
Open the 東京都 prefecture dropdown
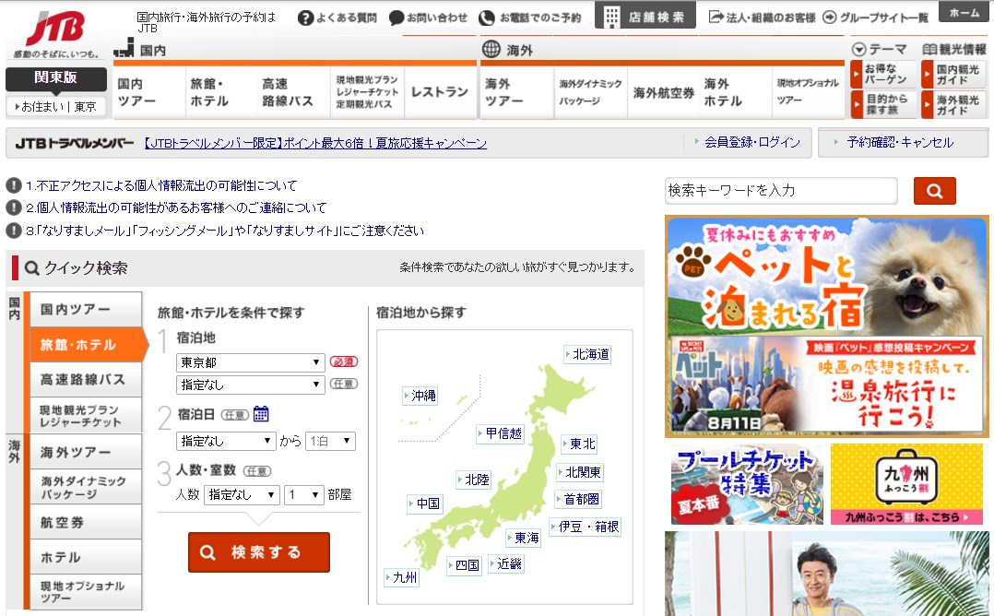(250, 362)
